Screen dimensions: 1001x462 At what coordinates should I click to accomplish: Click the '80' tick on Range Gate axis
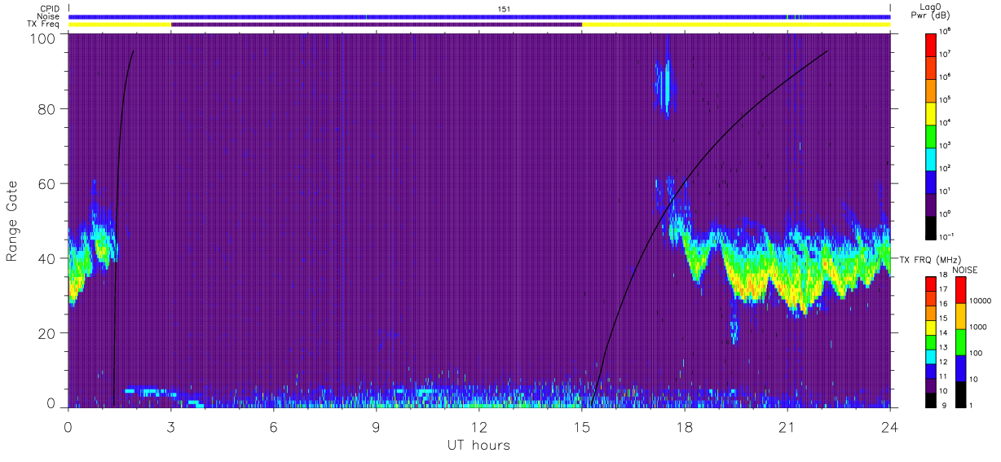click(47, 109)
